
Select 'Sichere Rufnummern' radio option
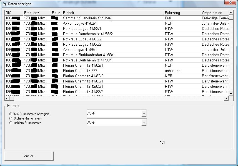point(11,118)
